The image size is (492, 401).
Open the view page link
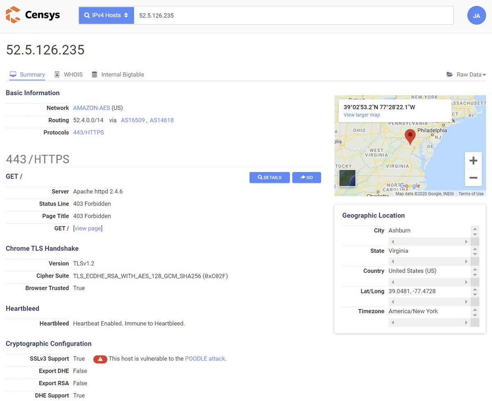click(88, 228)
